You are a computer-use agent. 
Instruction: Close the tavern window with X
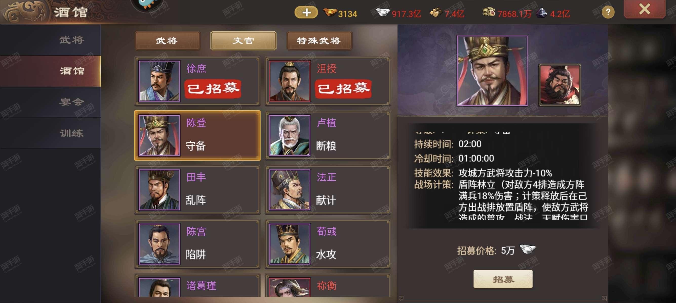point(644,9)
